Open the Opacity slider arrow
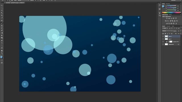 (x=181, y=31)
